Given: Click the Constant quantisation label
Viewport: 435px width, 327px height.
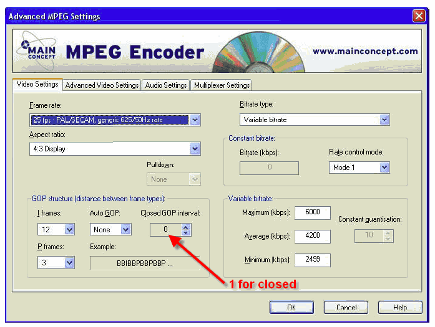Looking at the screenshot, I should tap(370, 219).
